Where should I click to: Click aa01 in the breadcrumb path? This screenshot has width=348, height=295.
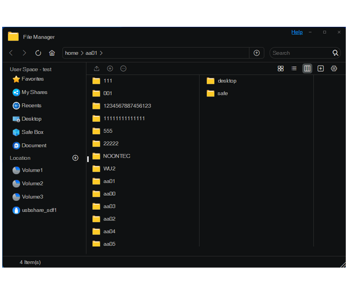point(92,53)
